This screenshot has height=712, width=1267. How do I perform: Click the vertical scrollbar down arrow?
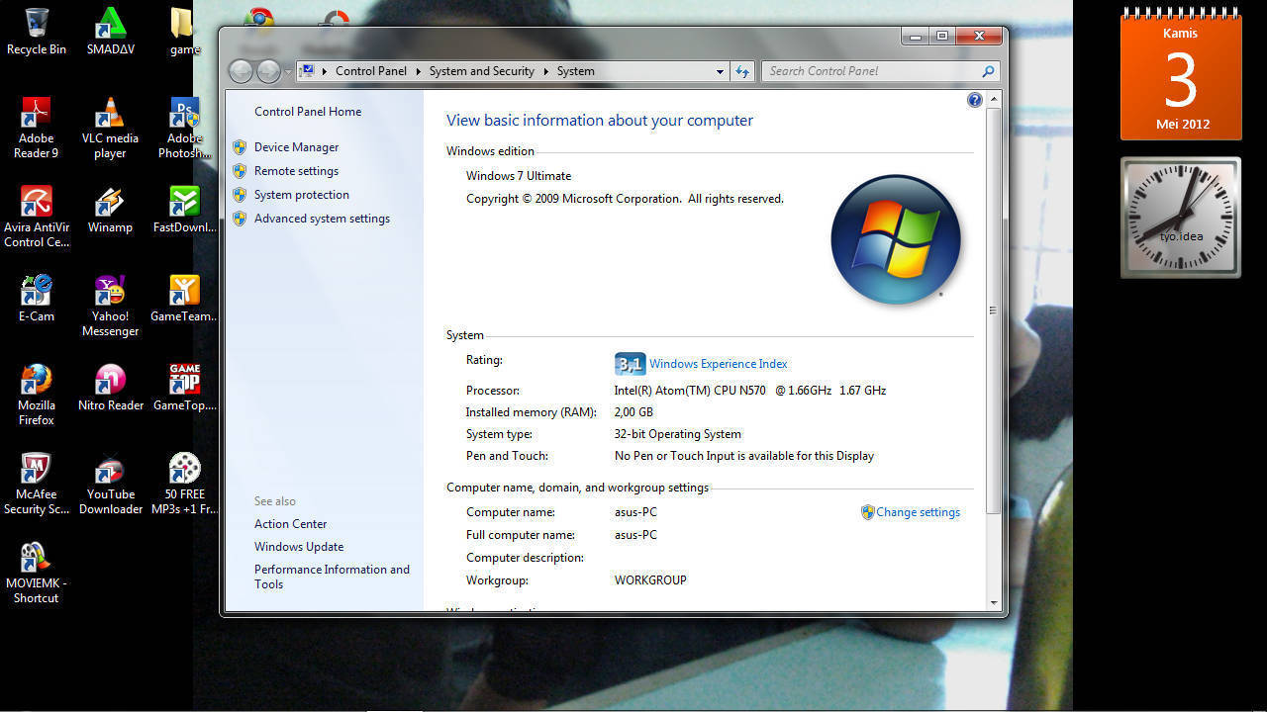click(994, 602)
